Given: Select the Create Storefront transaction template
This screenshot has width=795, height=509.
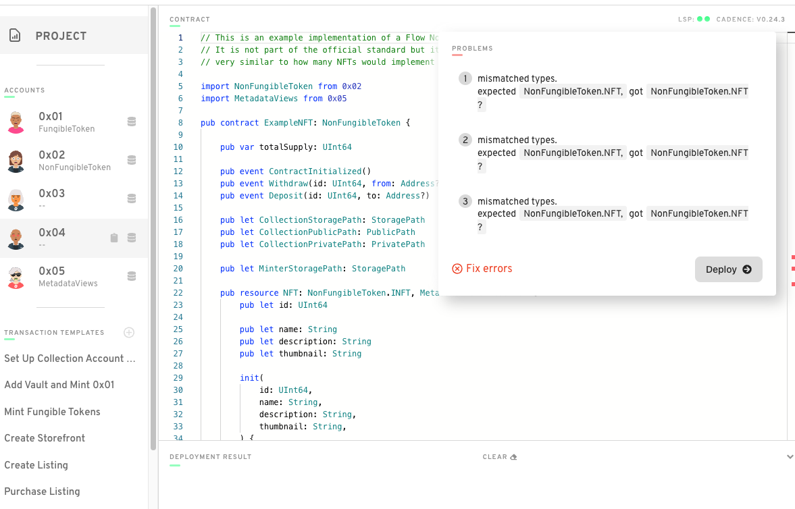Looking at the screenshot, I should coord(45,438).
